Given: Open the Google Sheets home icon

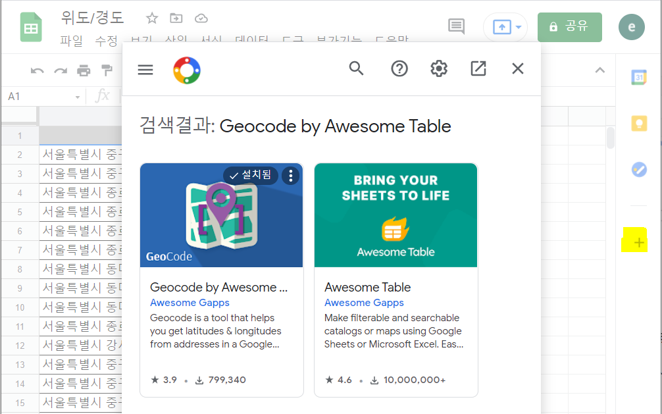Looking at the screenshot, I should [x=31, y=28].
